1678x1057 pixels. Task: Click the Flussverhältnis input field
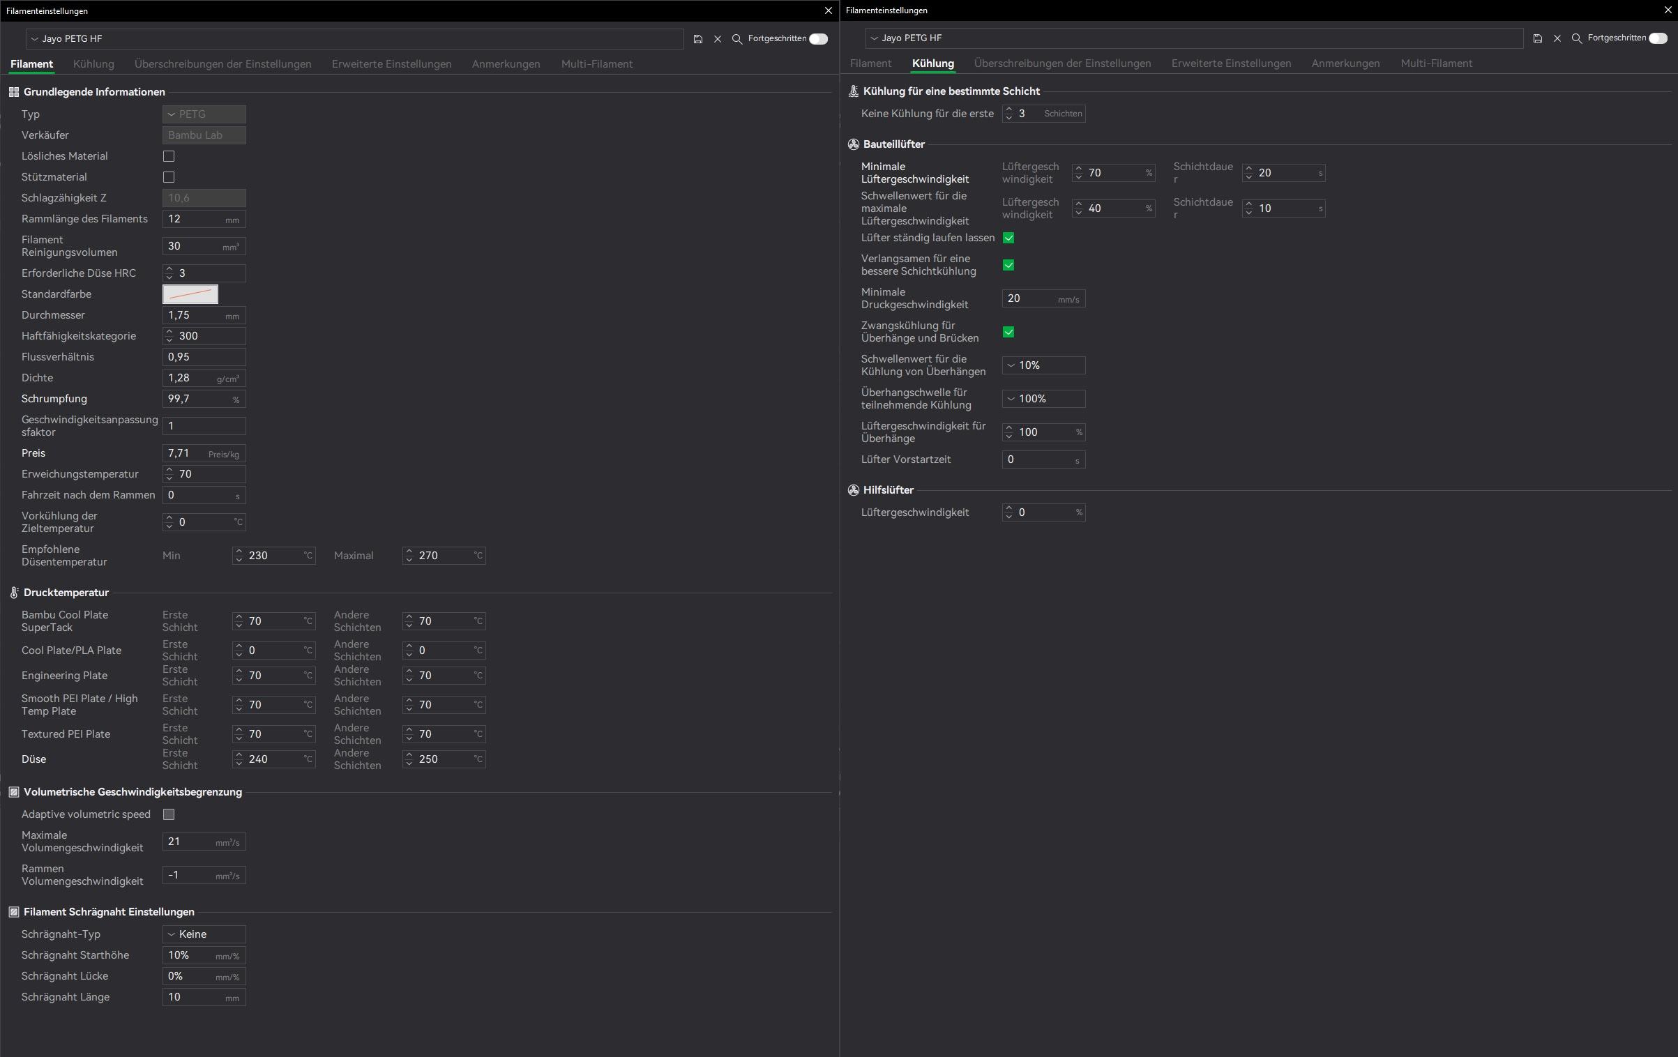tap(204, 357)
